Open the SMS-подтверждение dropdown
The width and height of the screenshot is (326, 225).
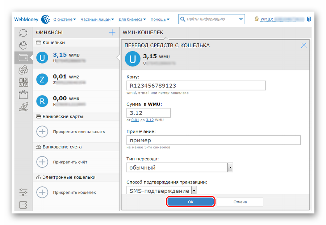[162, 190]
